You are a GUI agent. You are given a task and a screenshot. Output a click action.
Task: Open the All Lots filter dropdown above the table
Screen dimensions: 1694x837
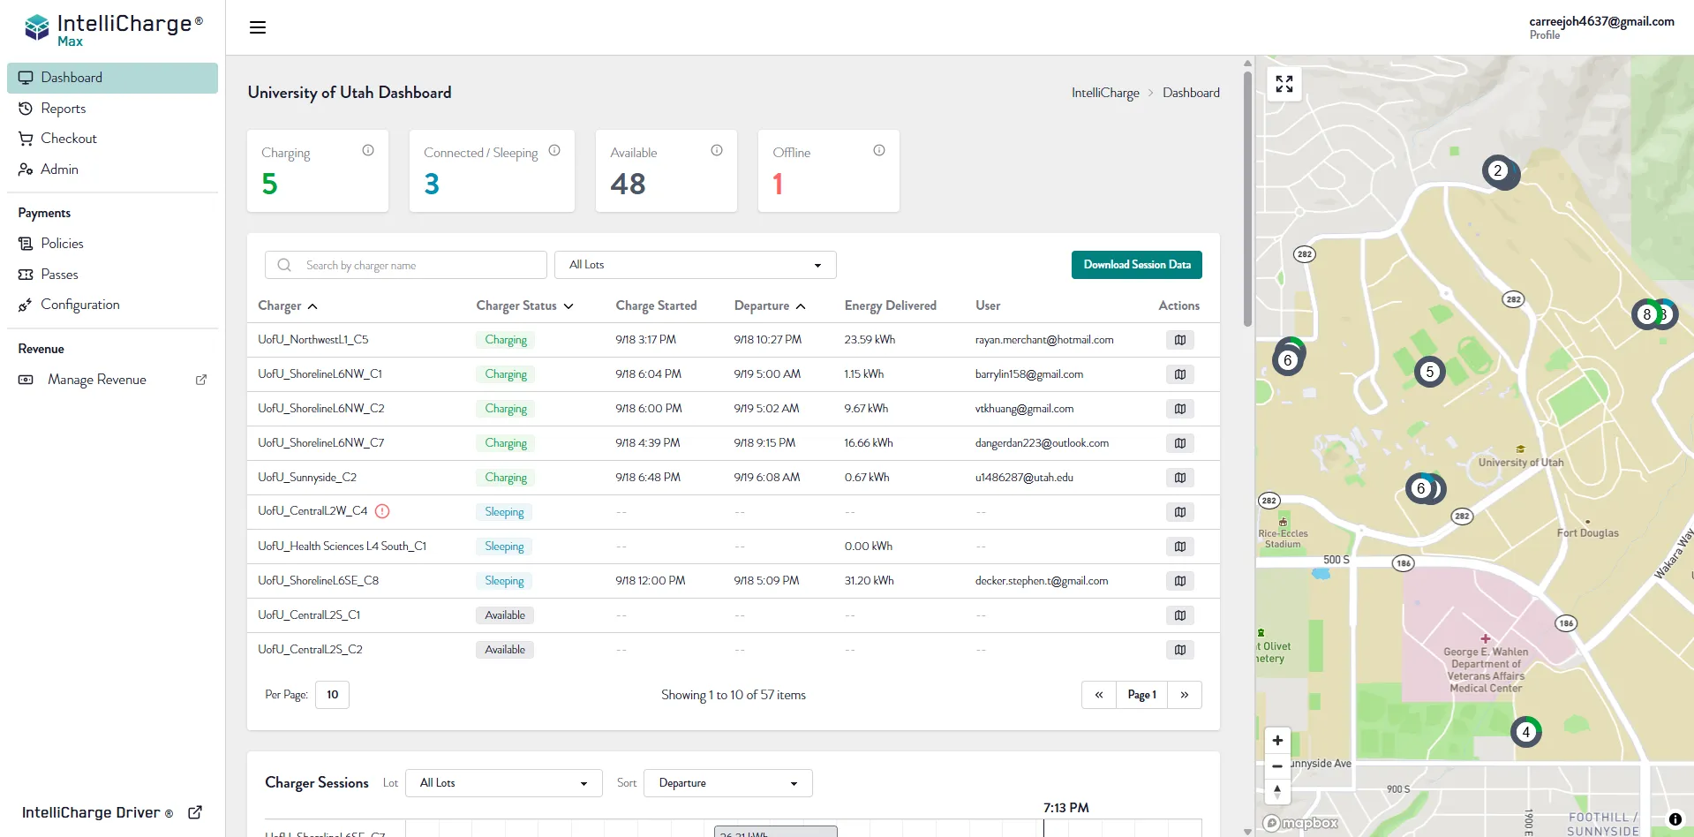click(696, 265)
